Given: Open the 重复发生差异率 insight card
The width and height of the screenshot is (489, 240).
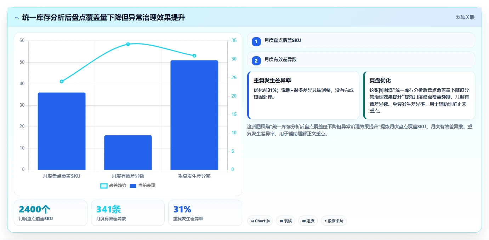Looking at the screenshot, I should (x=303, y=95).
